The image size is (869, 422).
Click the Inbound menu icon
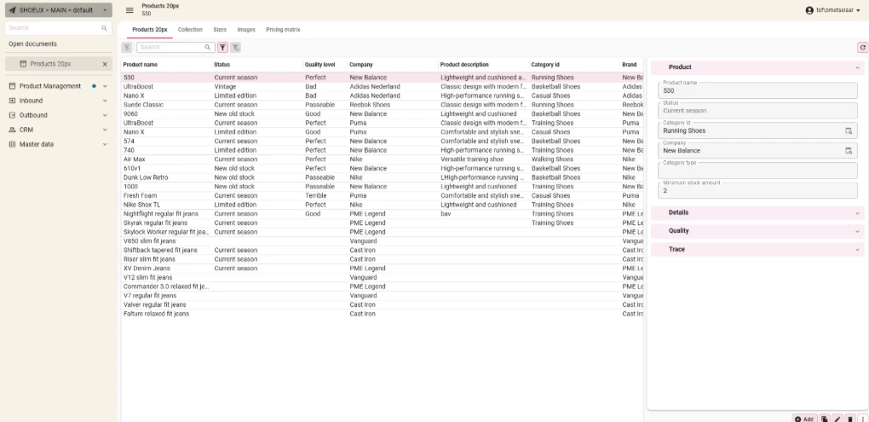coord(13,101)
